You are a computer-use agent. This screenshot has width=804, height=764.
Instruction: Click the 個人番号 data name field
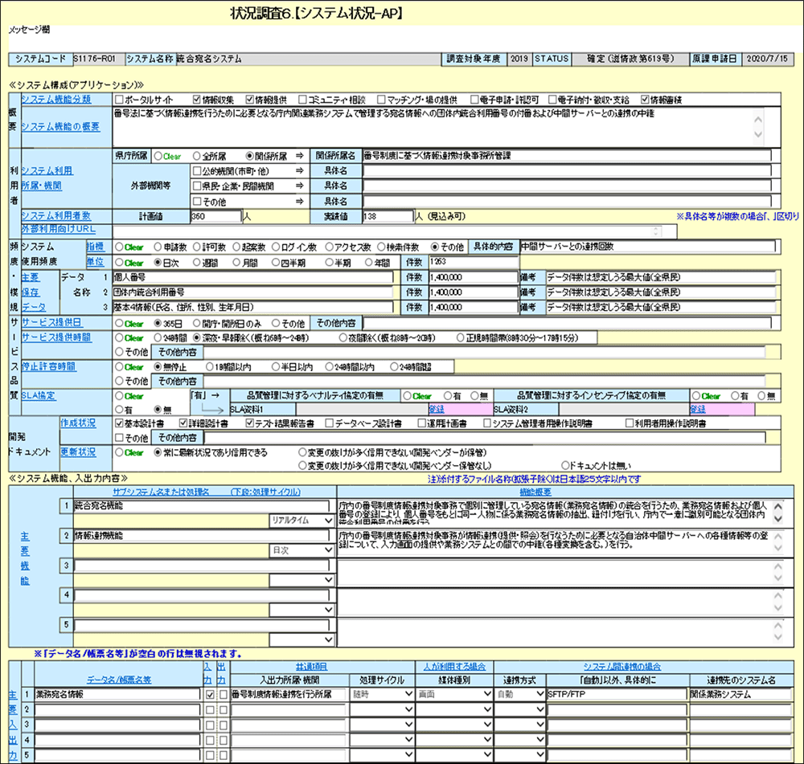[x=252, y=277]
